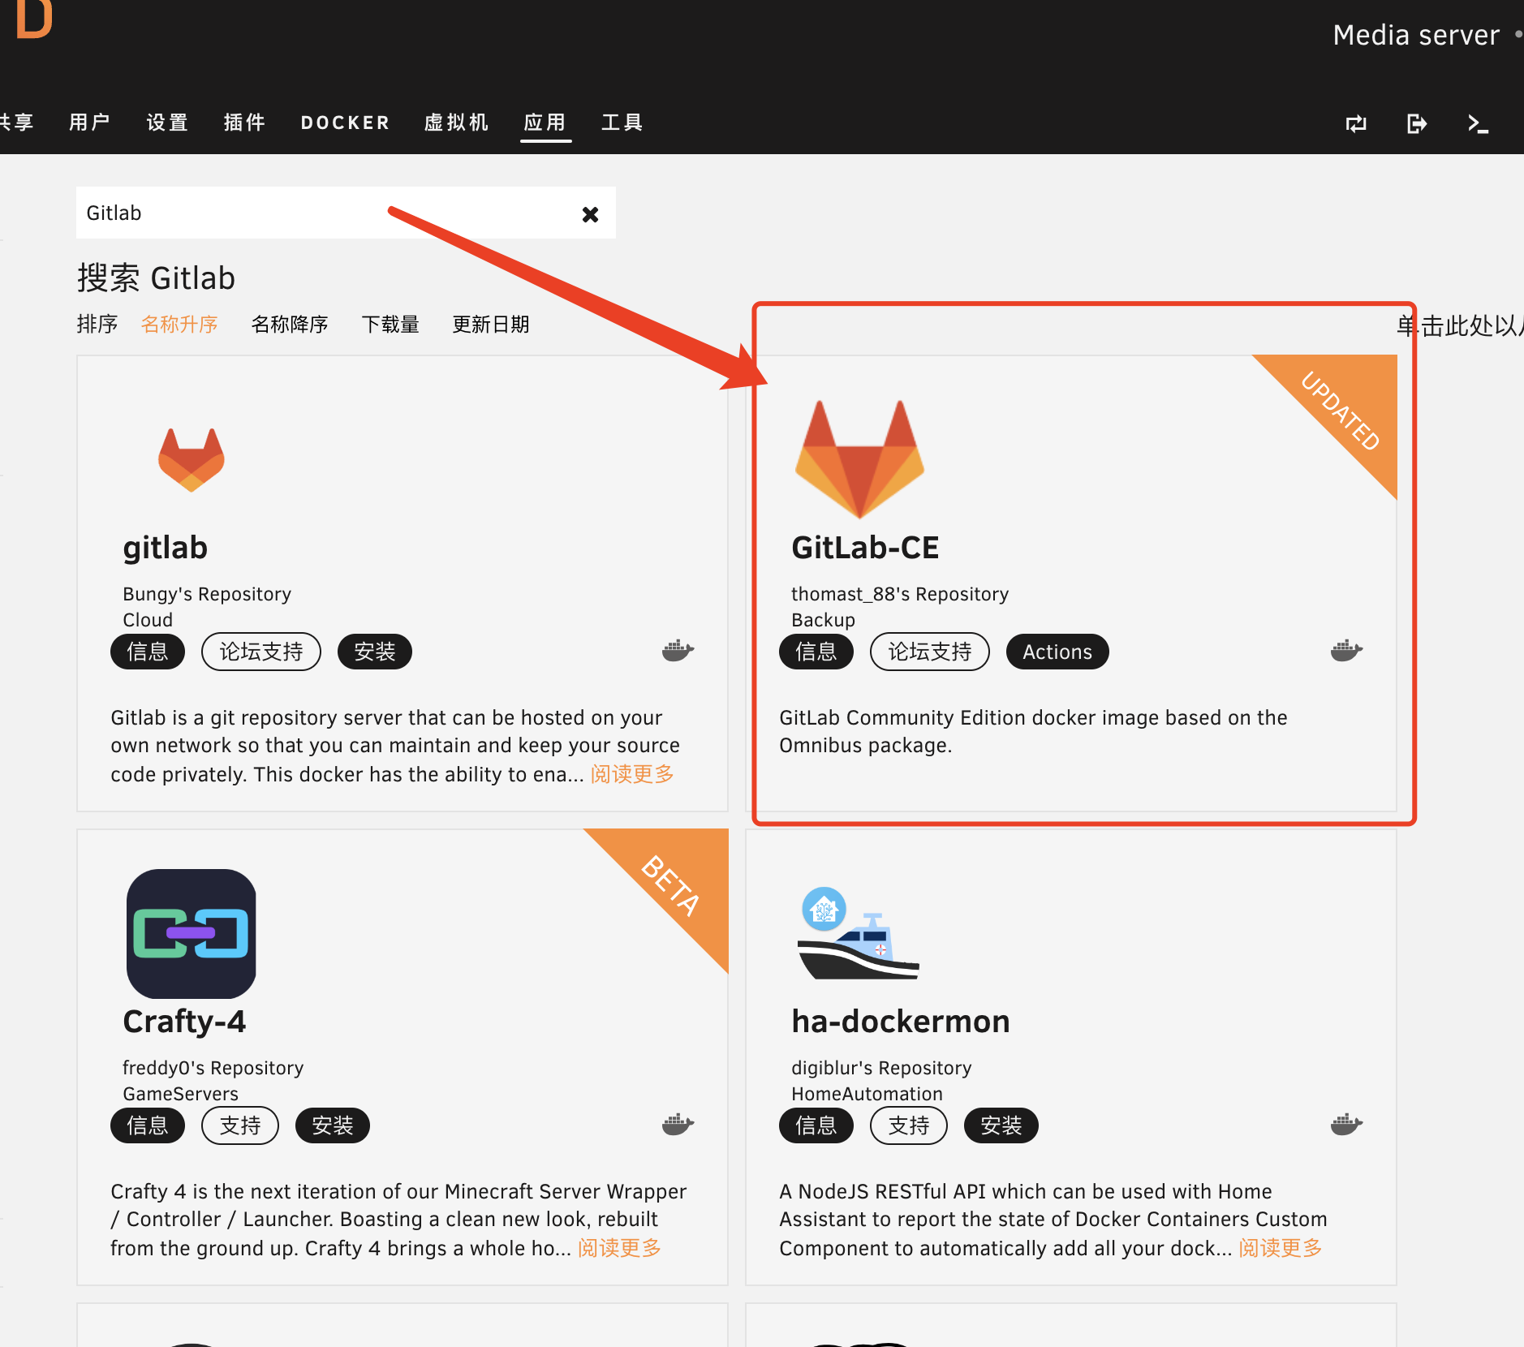Click 支持 on Crafty-4 card

point(240,1125)
